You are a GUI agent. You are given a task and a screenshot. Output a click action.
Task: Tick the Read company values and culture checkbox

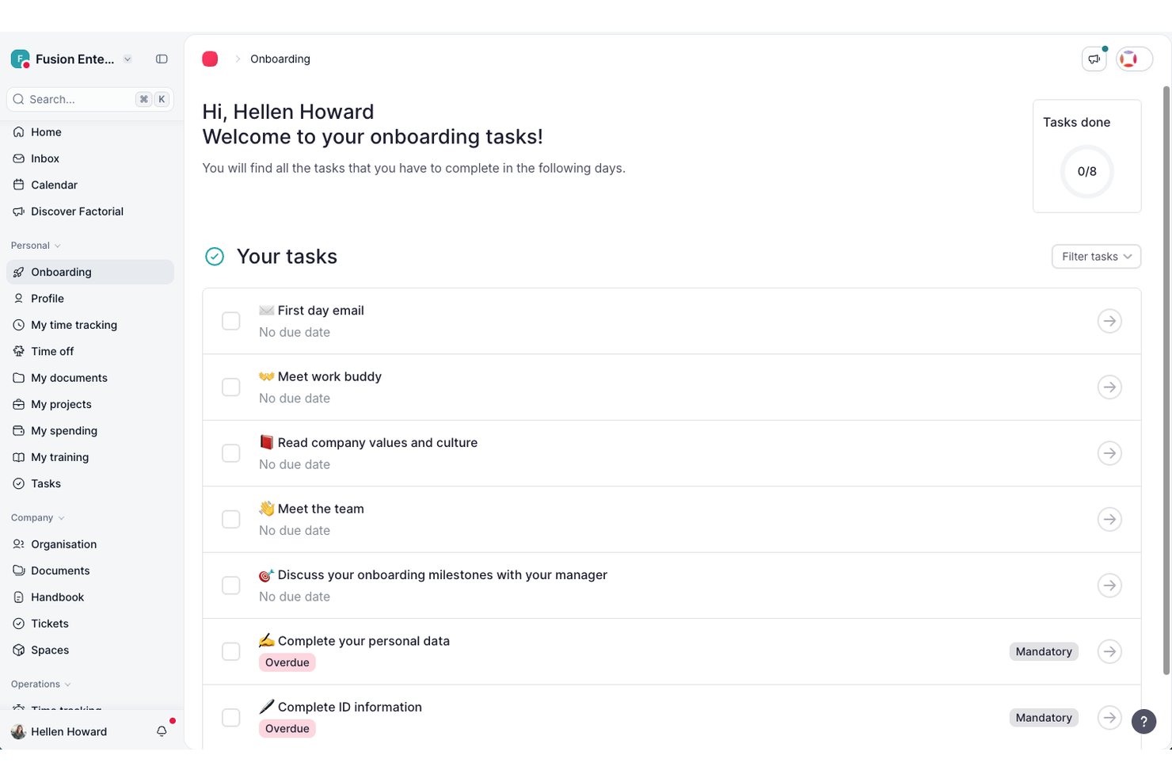tap(231, 453)
